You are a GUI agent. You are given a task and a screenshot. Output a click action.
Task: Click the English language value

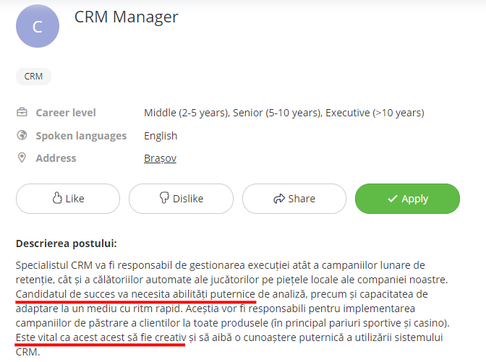click(x=161, y=136)
